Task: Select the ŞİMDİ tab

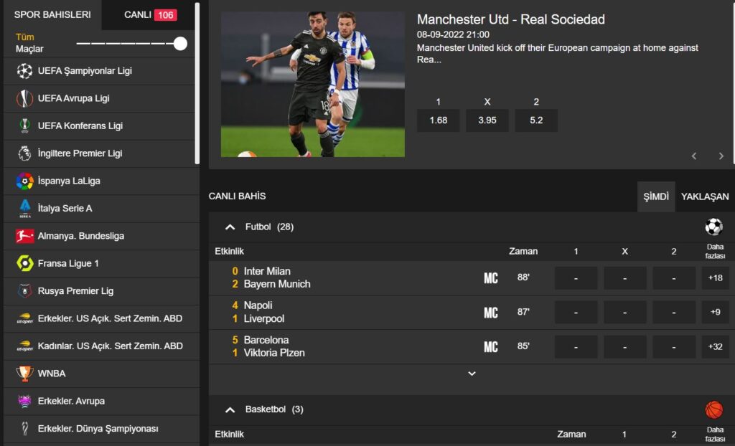Action: 655,196
